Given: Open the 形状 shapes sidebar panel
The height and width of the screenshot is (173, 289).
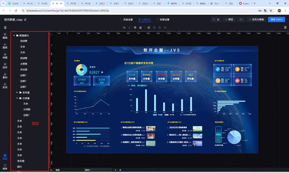Looking at the screenshot, I should point(5,85).
